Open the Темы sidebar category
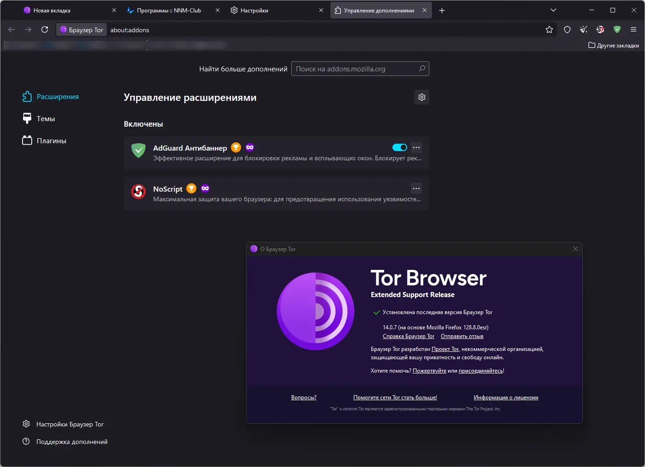 39,119
